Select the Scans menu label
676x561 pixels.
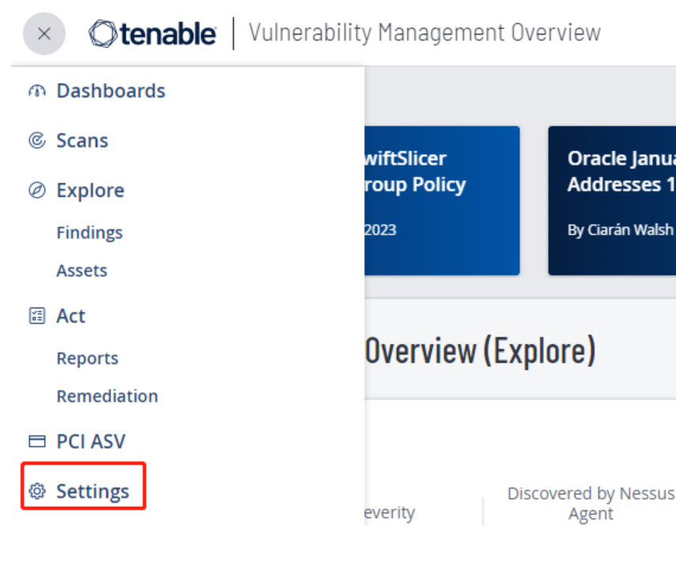click(x=82, y=141)
